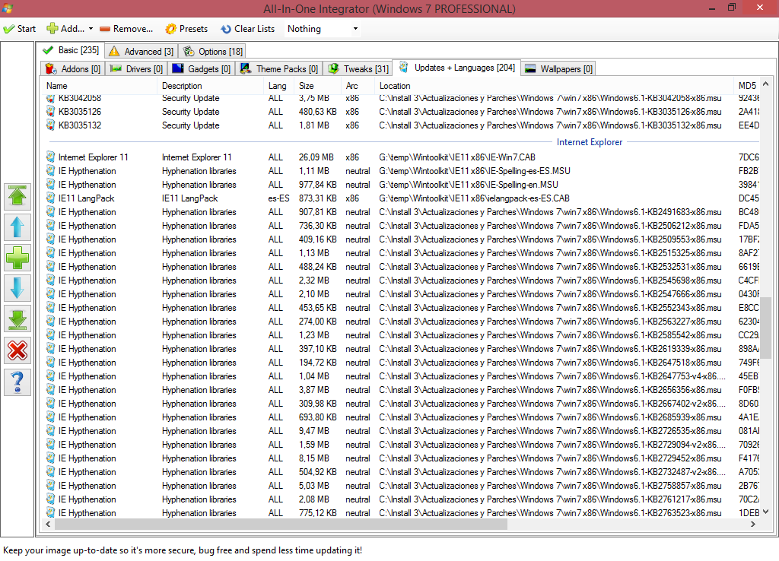Click the blue move down arrow icon
The width and height of the screenshot is (779, 561).
pos(17,288)
